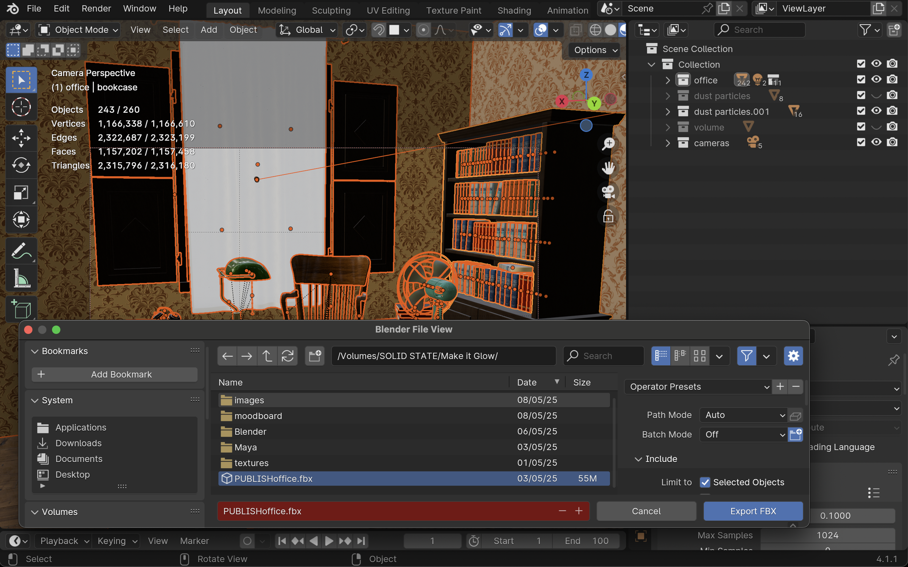Exclude volume collection from view layer
Screen dimensions: 908x567
[x=861, y=127]
